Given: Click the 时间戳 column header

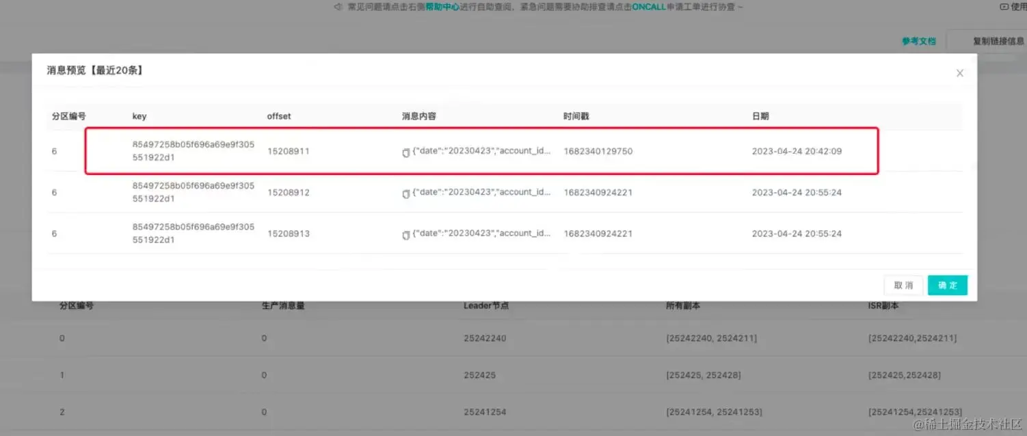Looking at the screenshot, I should tap(576, 116).
